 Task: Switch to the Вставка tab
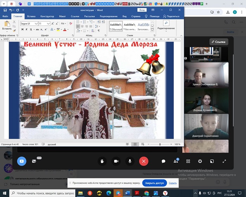click(31, 16)
